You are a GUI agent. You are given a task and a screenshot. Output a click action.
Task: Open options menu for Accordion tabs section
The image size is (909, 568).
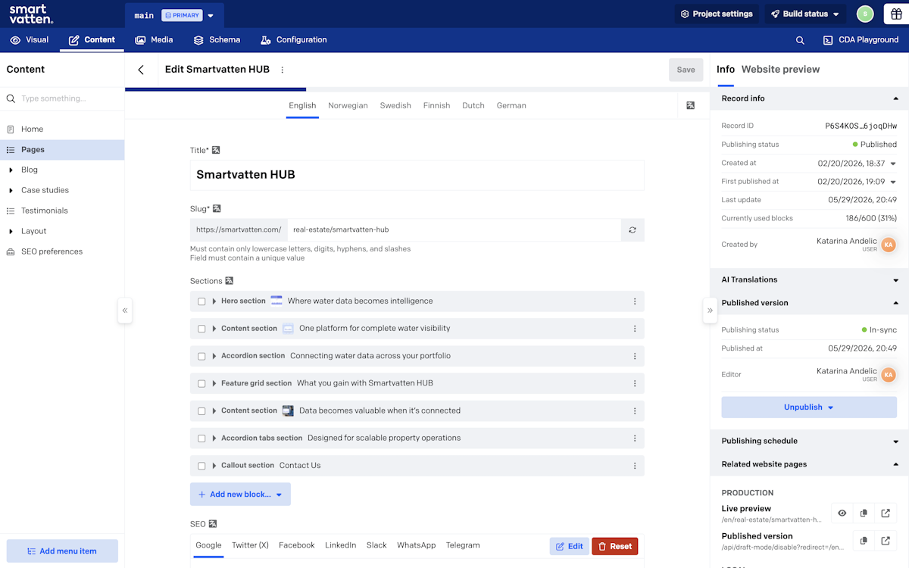pos(635,438)
